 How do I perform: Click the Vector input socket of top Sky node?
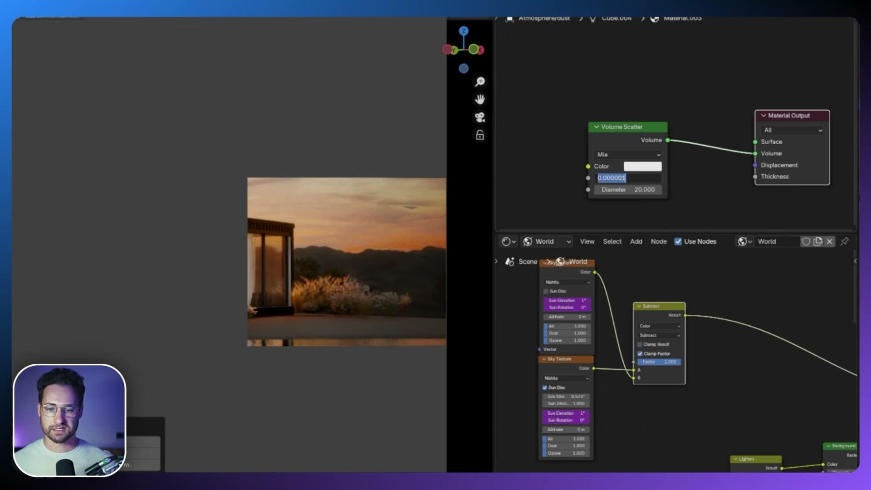tap(539, 349)
